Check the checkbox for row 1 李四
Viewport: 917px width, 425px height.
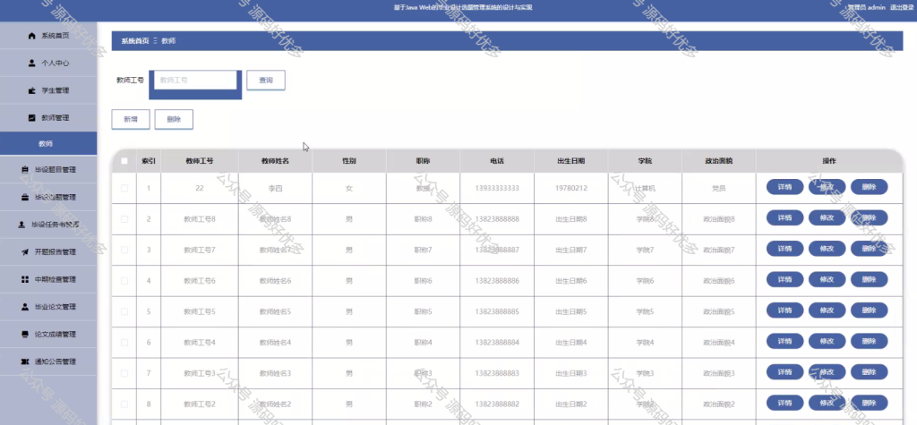coord(124,188)
